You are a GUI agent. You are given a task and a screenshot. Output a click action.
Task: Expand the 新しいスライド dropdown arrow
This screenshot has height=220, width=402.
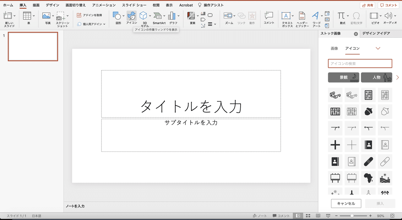(14, 16)
